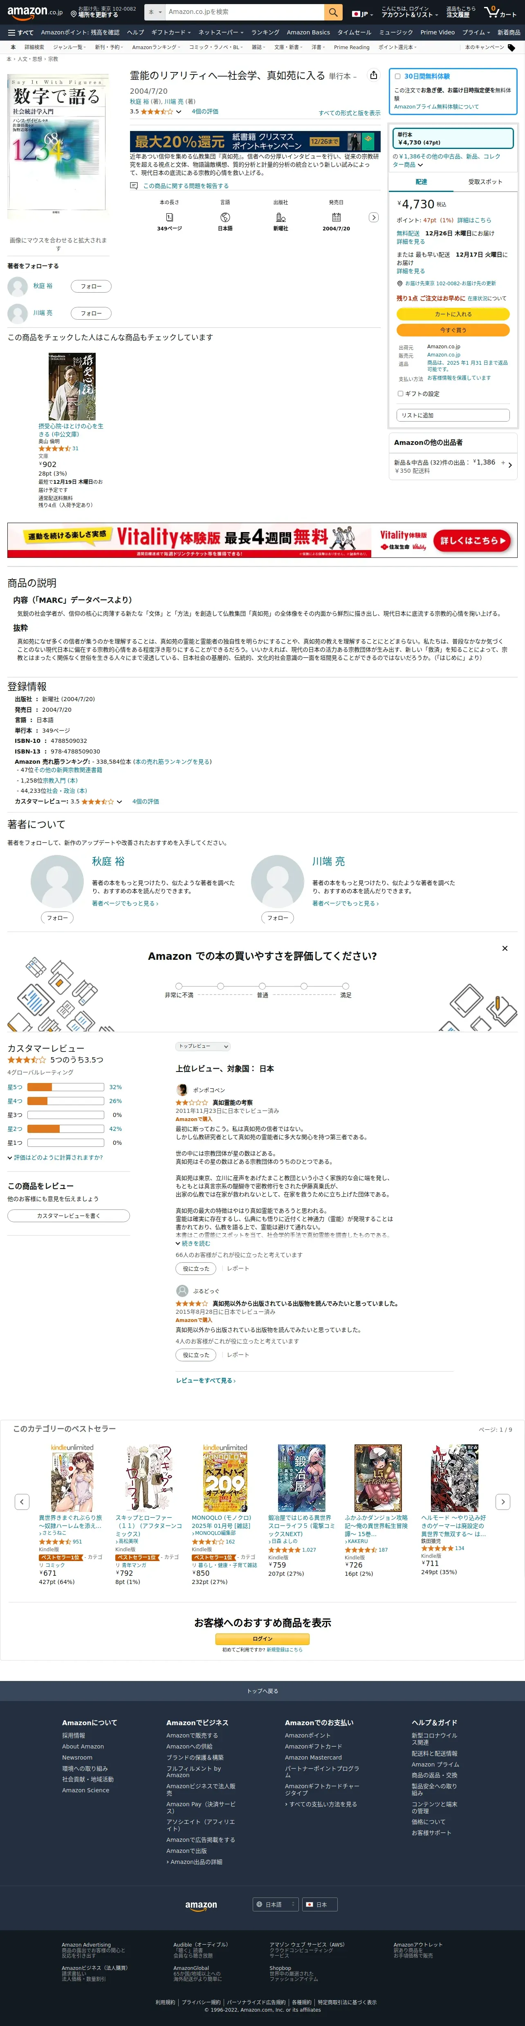Select the 配送 tab

(x=421, y=182)
